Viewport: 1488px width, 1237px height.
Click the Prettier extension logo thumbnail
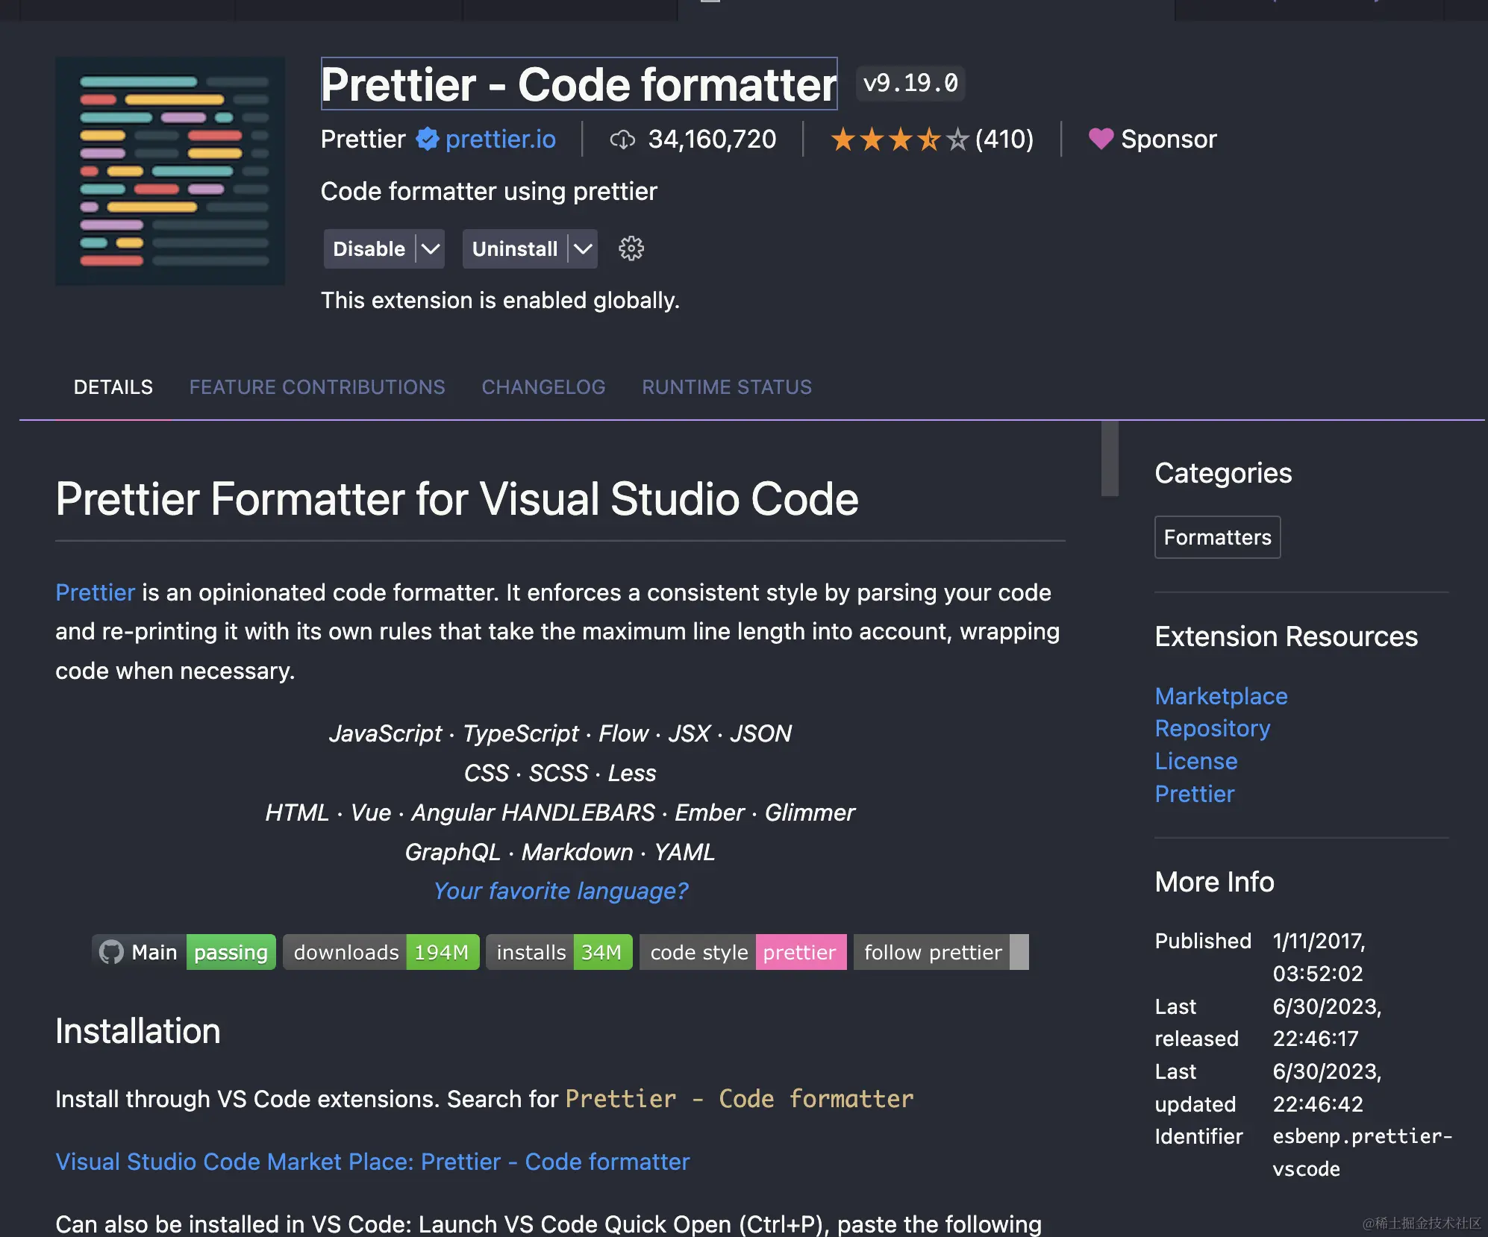click(x=170, y=171)
